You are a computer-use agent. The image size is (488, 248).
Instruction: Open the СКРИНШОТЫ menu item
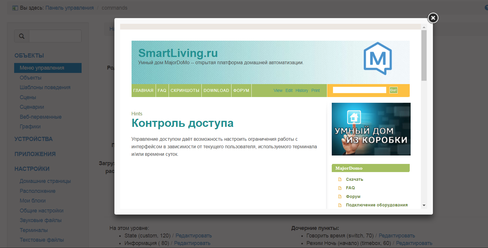tap(185, 90)
